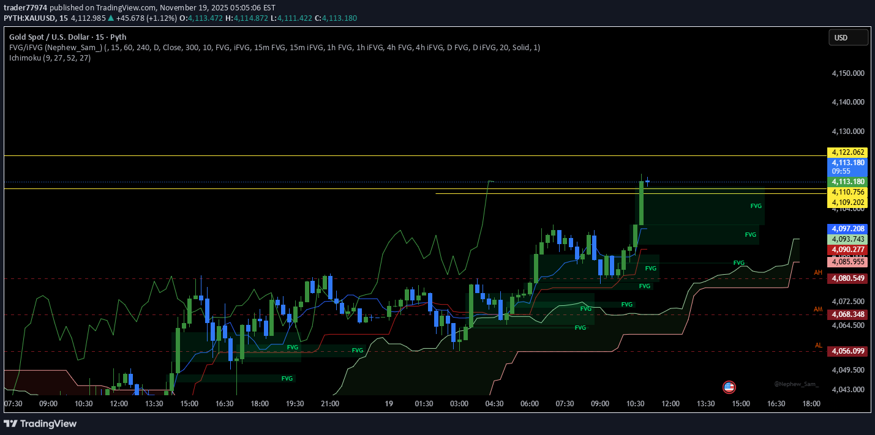Select the green last-price label 4,113.180
Screen dimensions: 875x435
point(847,181)
